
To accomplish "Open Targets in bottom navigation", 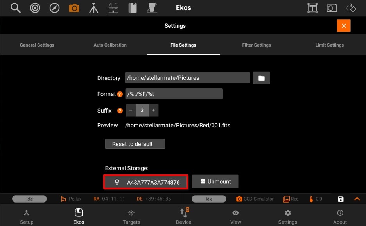I will point(131,217).
